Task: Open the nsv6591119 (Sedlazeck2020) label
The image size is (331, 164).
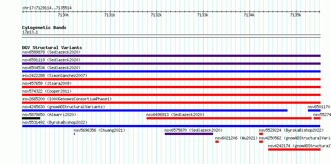Action: coord(51,60)
